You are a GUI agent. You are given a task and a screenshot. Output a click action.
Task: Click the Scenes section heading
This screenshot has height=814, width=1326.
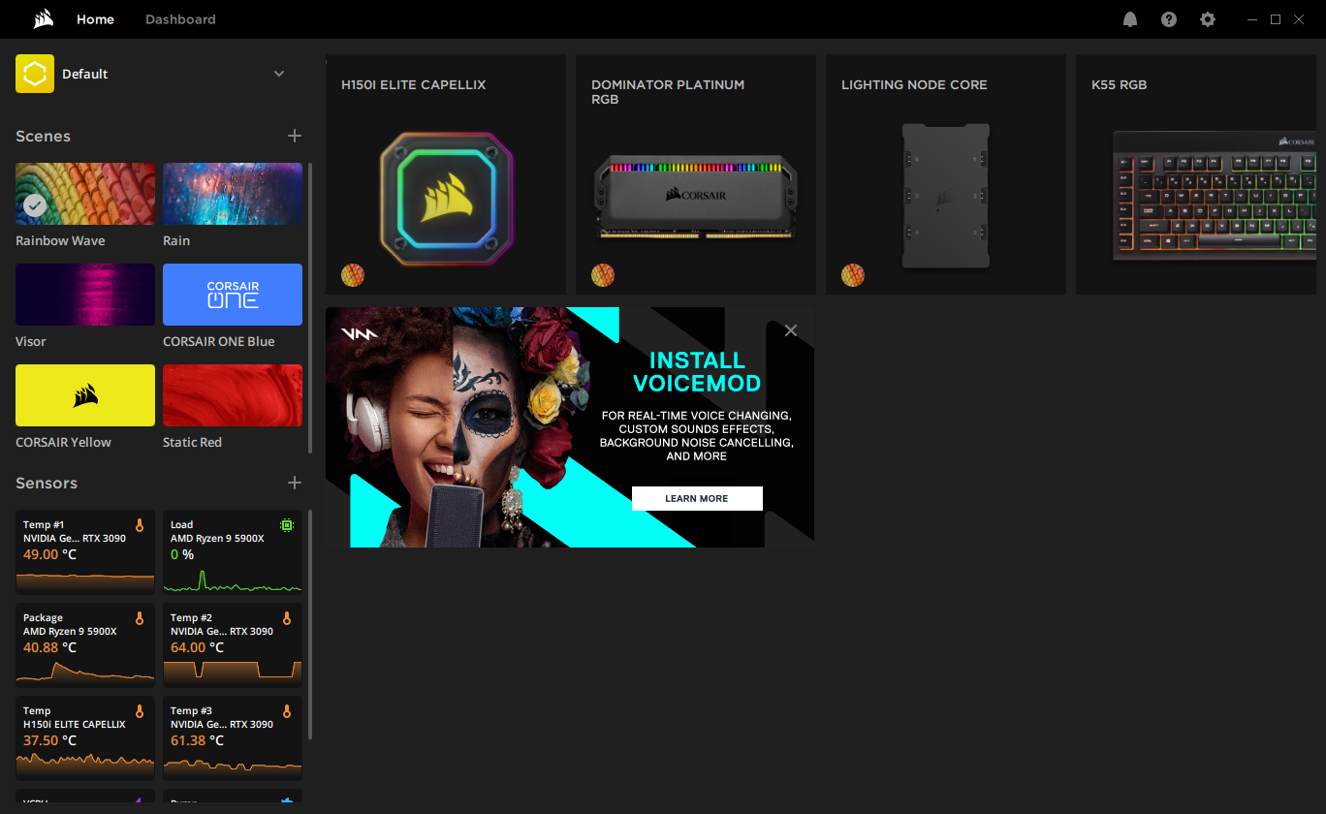(x=43, y=137)
